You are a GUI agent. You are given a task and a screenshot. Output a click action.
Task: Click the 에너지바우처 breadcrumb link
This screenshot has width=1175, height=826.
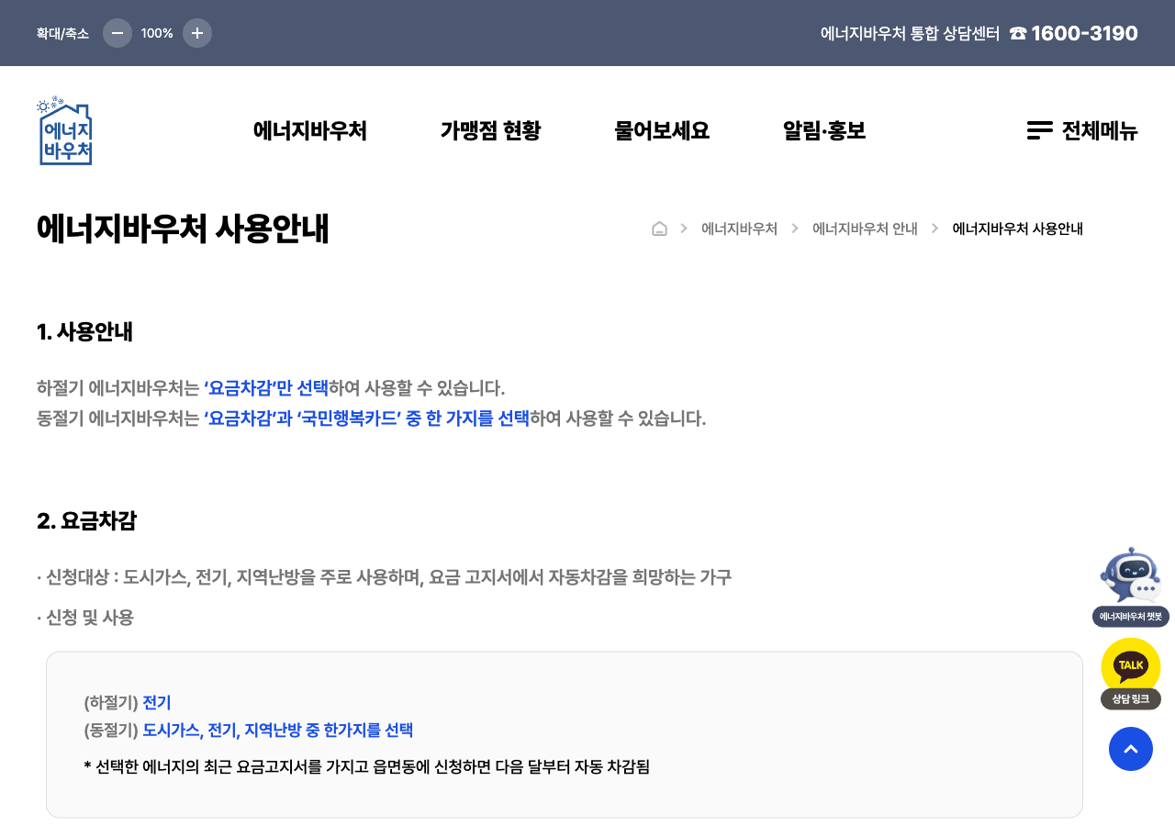click(739, 229)
